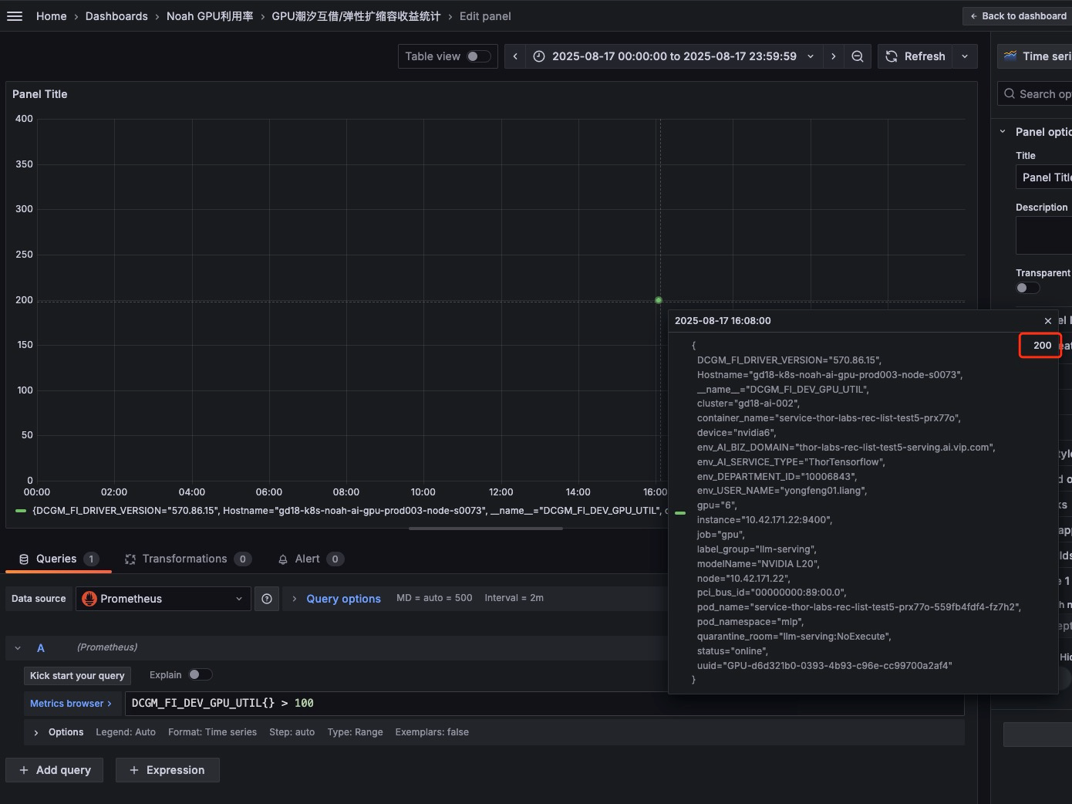Click the data source help icon

[x=267, y=599]
